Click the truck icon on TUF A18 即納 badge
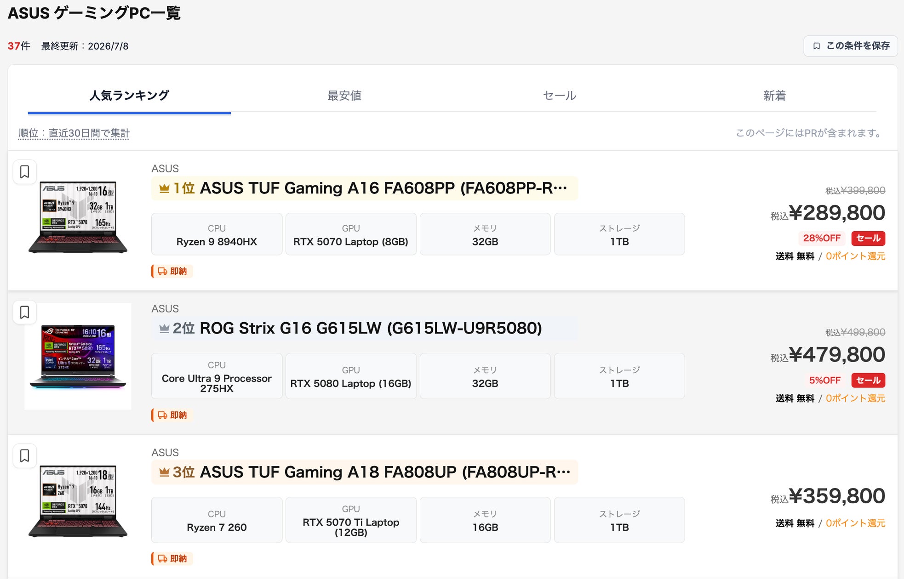 pyautogui.click(x=162, y=558)
